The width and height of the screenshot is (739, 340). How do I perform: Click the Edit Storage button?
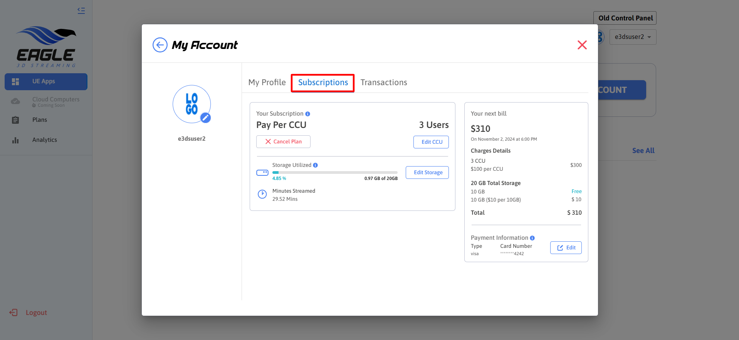click(x=427, y=173)
